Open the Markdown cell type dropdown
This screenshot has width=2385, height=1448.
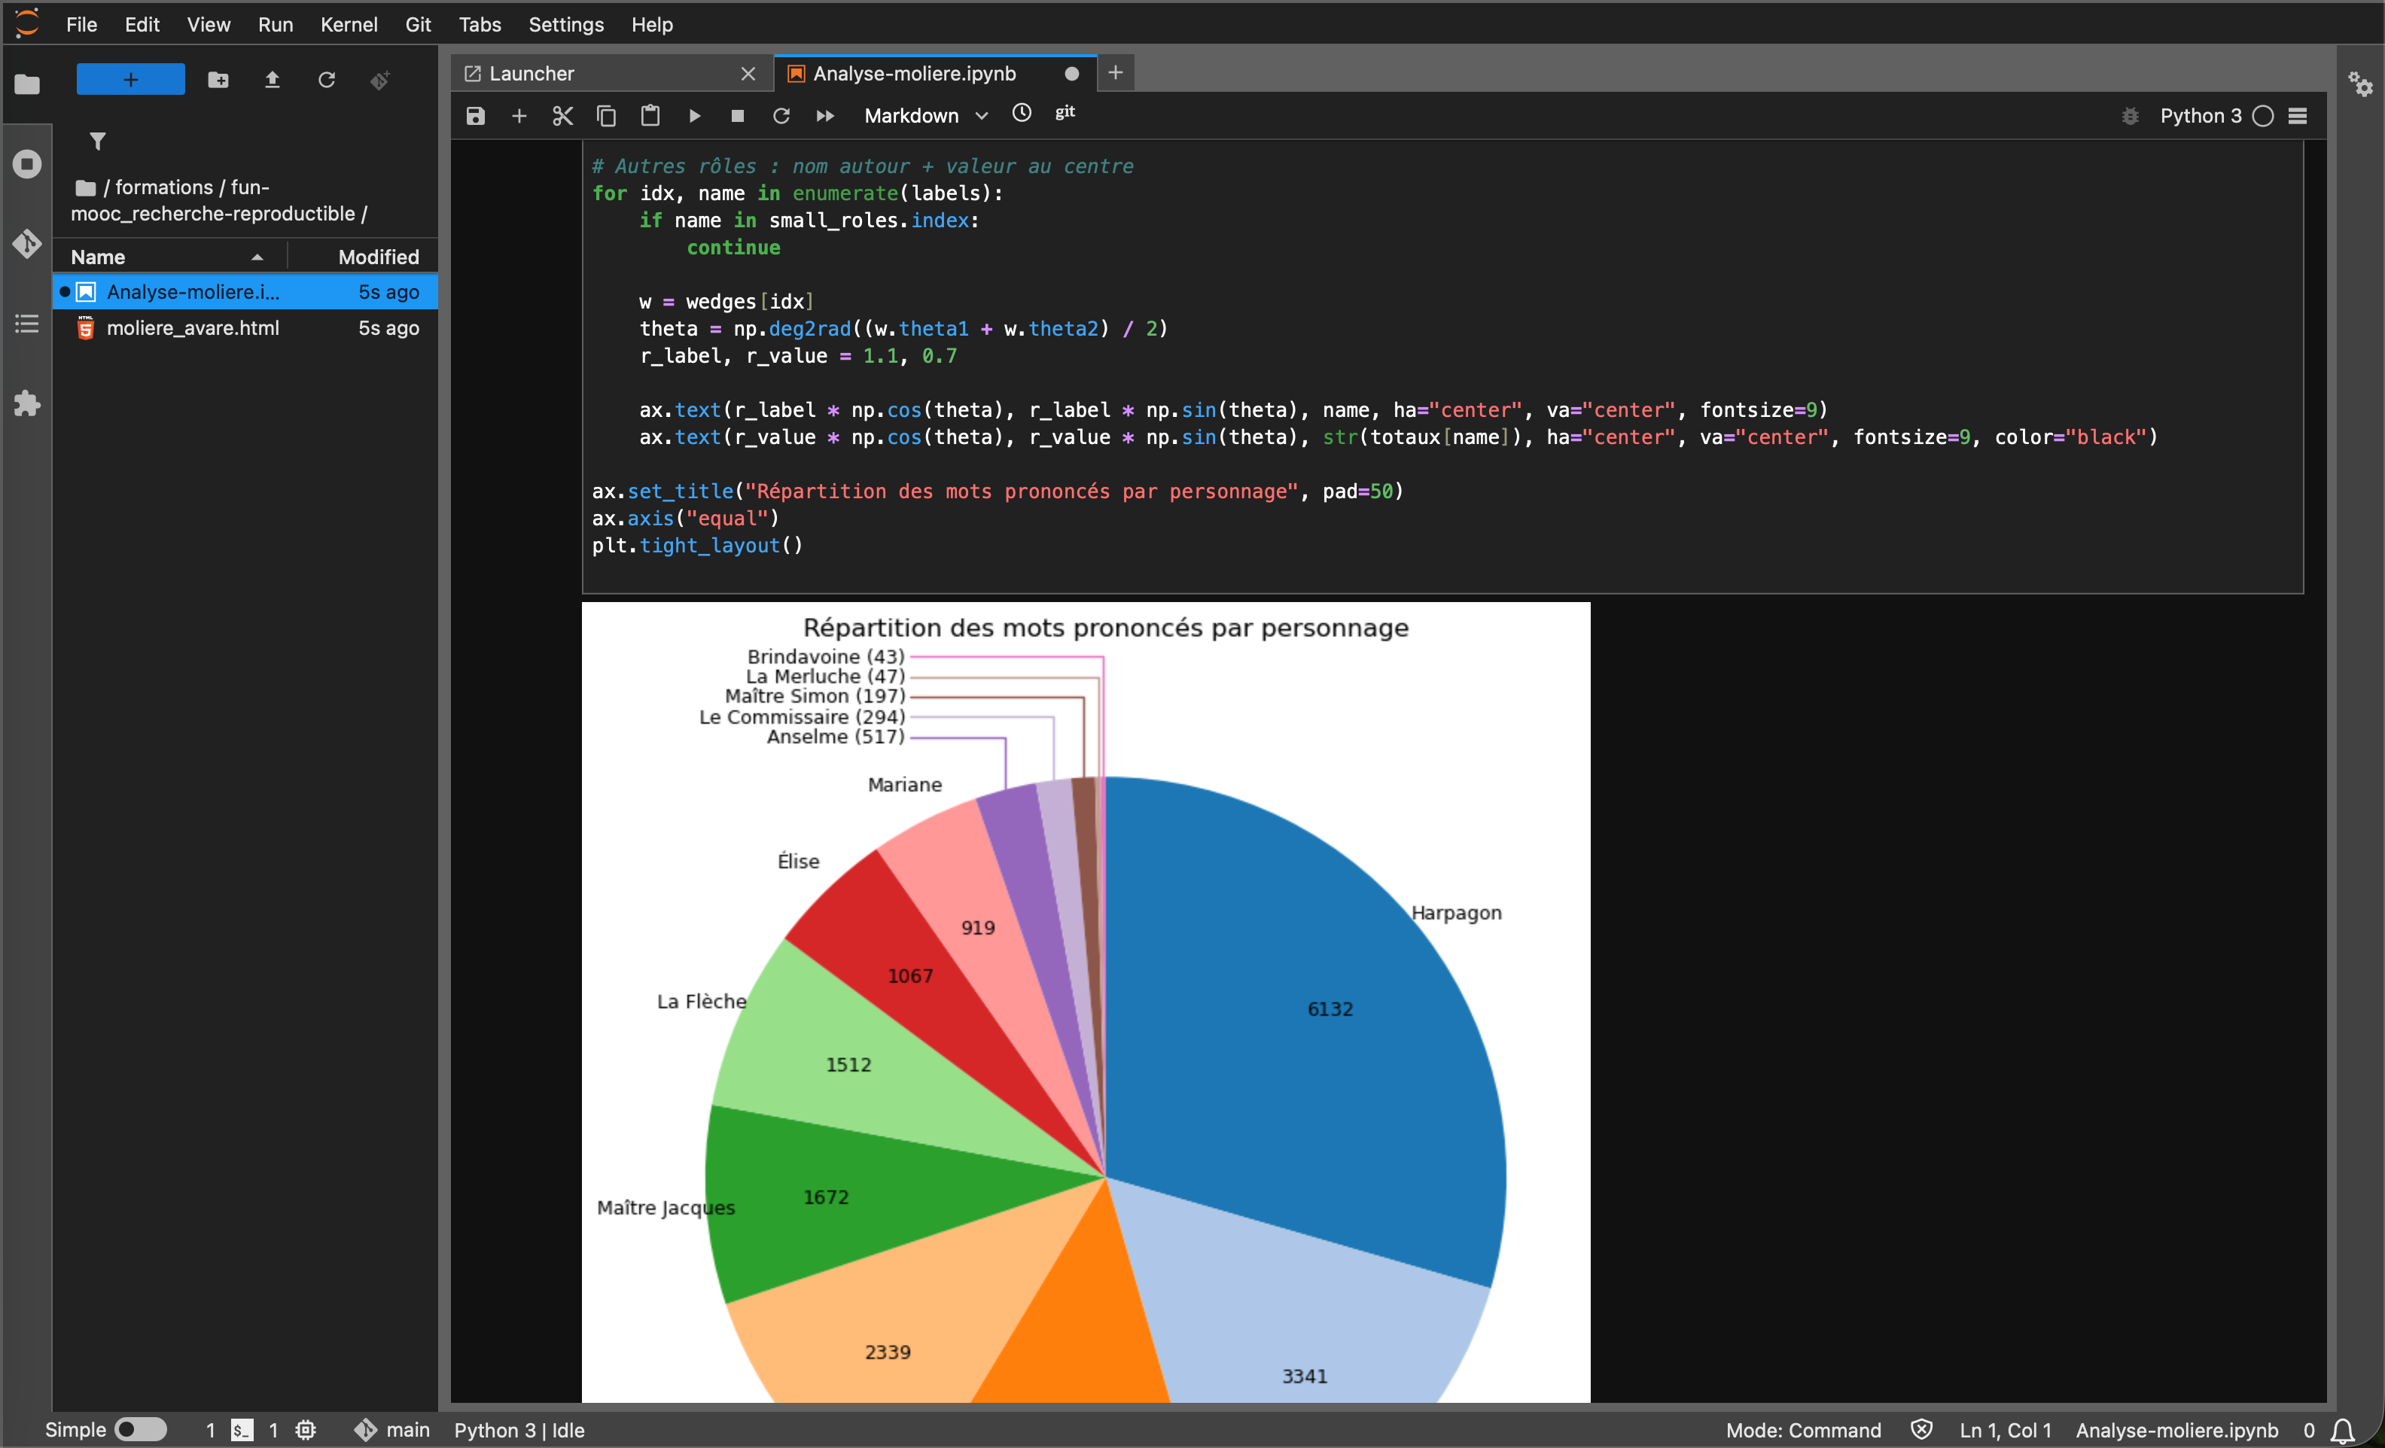coord(924,116)
